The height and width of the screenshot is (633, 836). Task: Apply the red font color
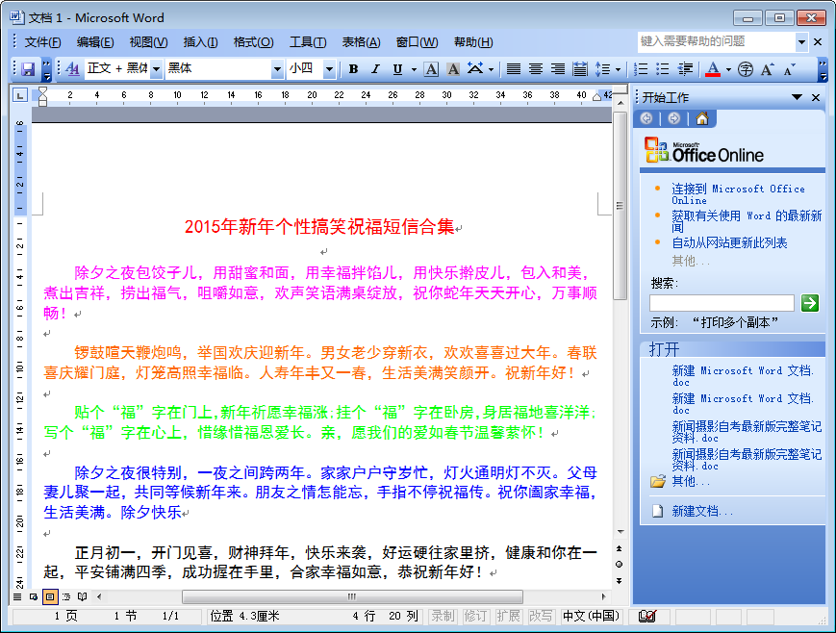pos(713,69)
